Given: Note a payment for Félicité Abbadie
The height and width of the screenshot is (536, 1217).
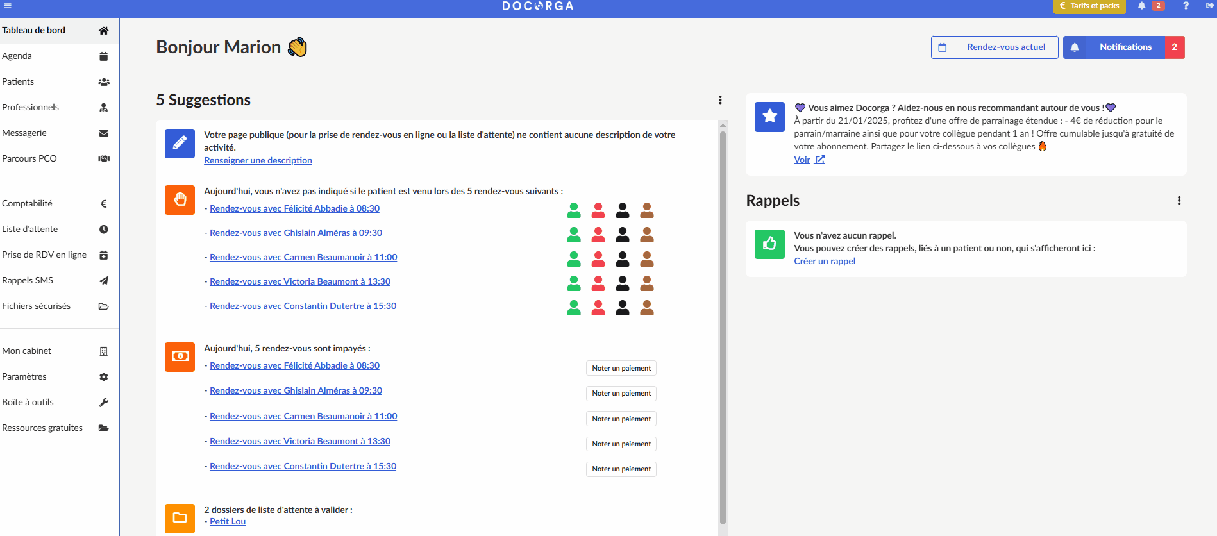Looking at the screenshot, I should pyautogui.click(x=621, y=368).
